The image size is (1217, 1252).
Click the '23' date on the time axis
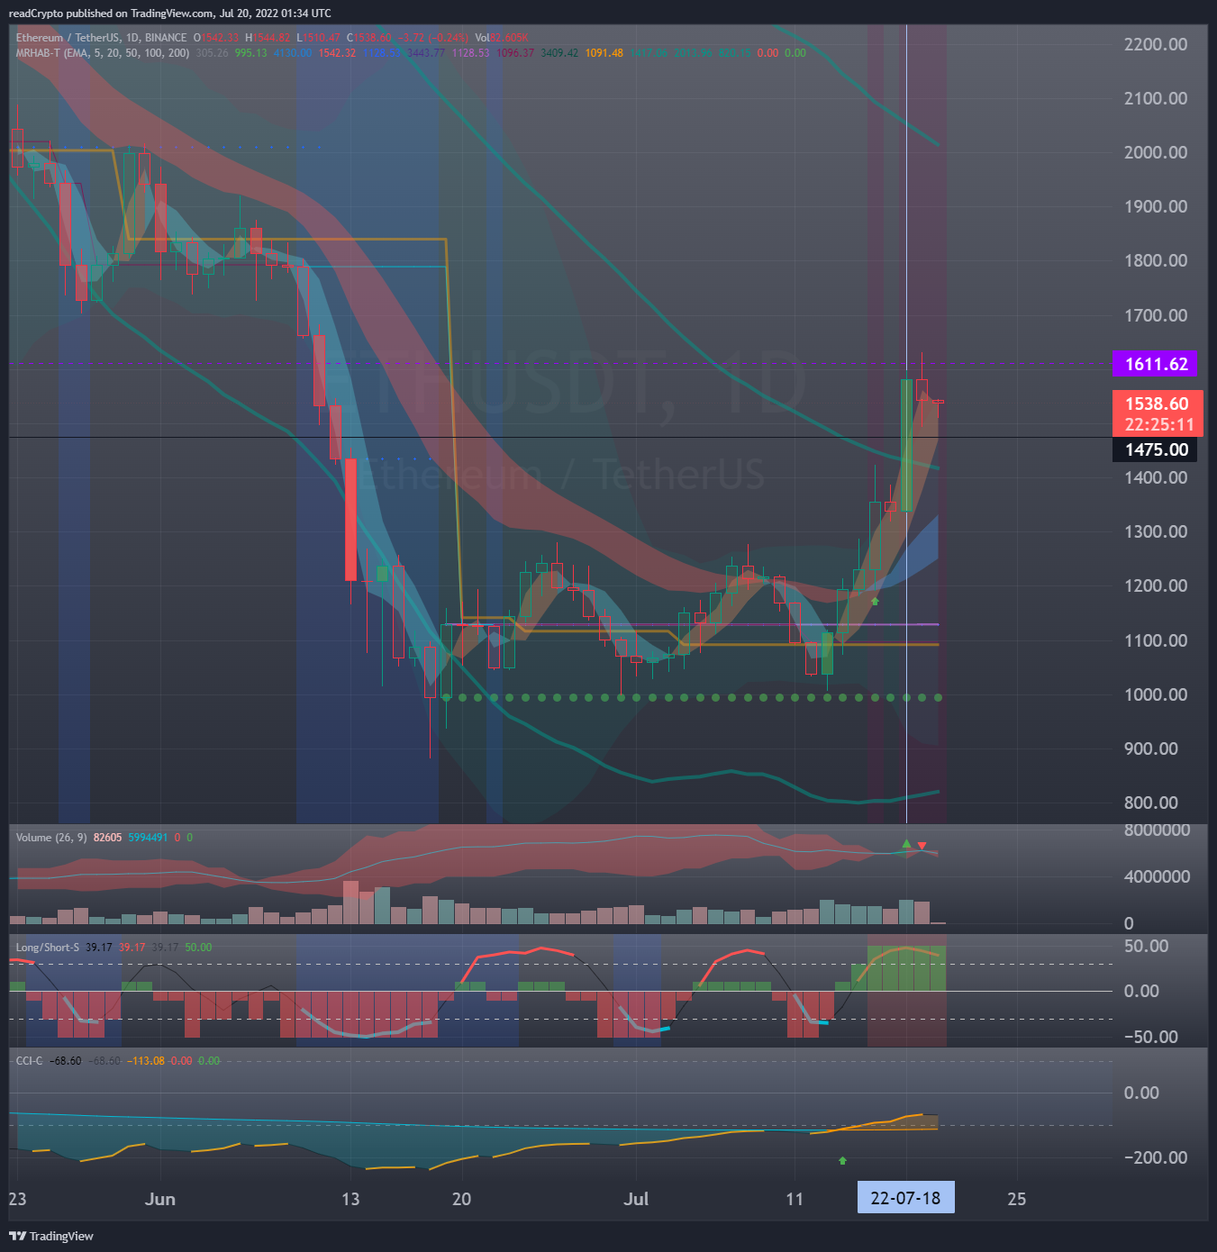[17, 1199]
